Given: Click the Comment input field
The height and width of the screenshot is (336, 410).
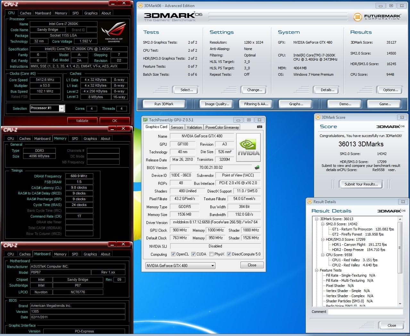Looking at the screenshot, I should pos(365,312).
